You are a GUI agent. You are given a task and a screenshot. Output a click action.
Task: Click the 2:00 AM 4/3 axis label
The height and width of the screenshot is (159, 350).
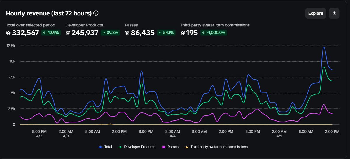tap(66, 134)
